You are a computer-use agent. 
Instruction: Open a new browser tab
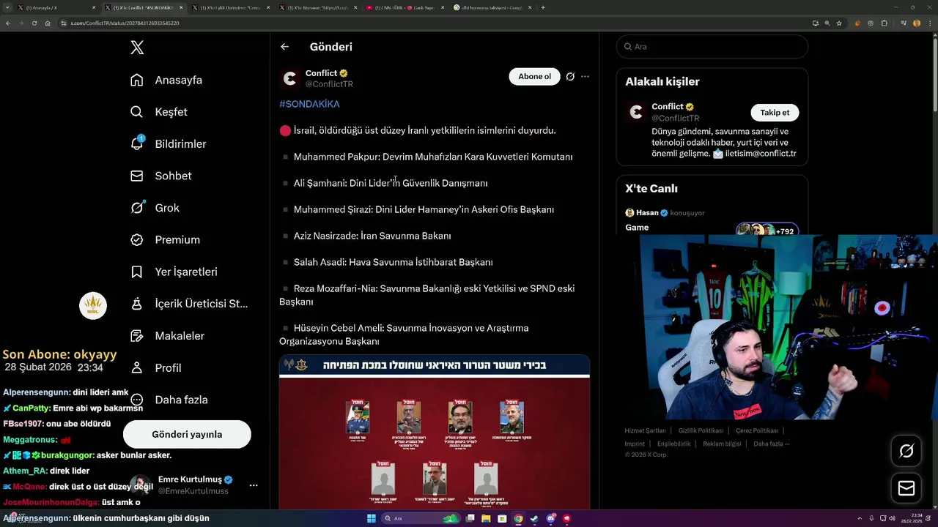(x=543, y=7)
